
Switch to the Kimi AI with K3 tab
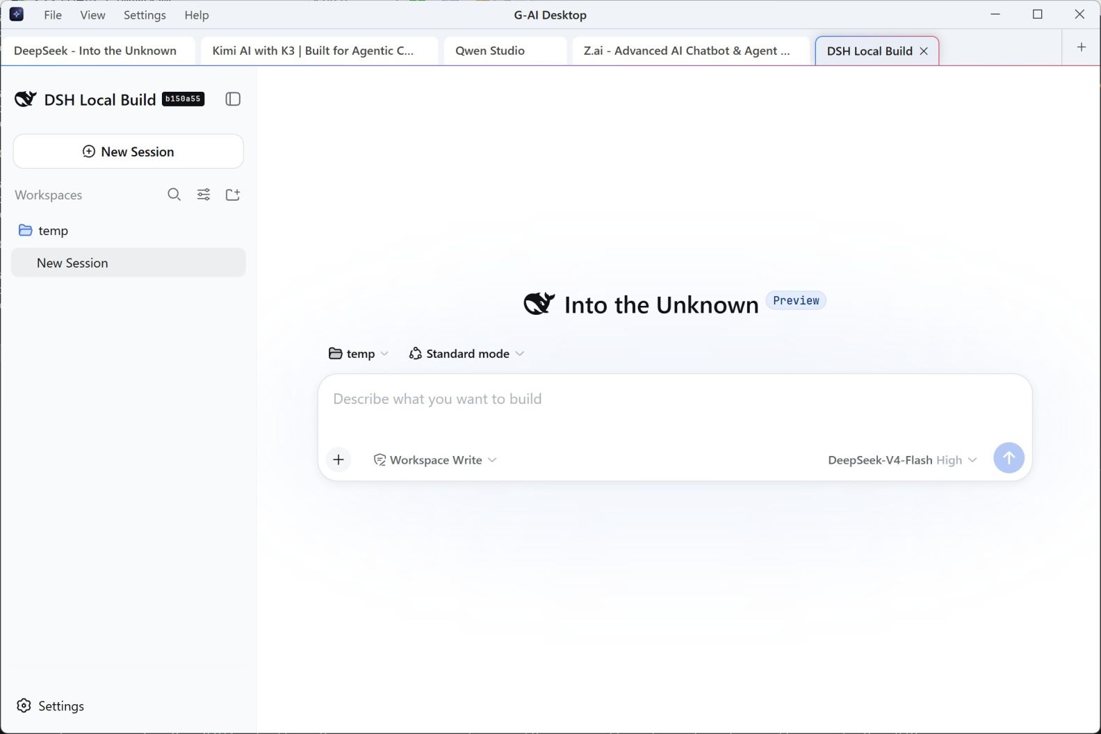319,51
